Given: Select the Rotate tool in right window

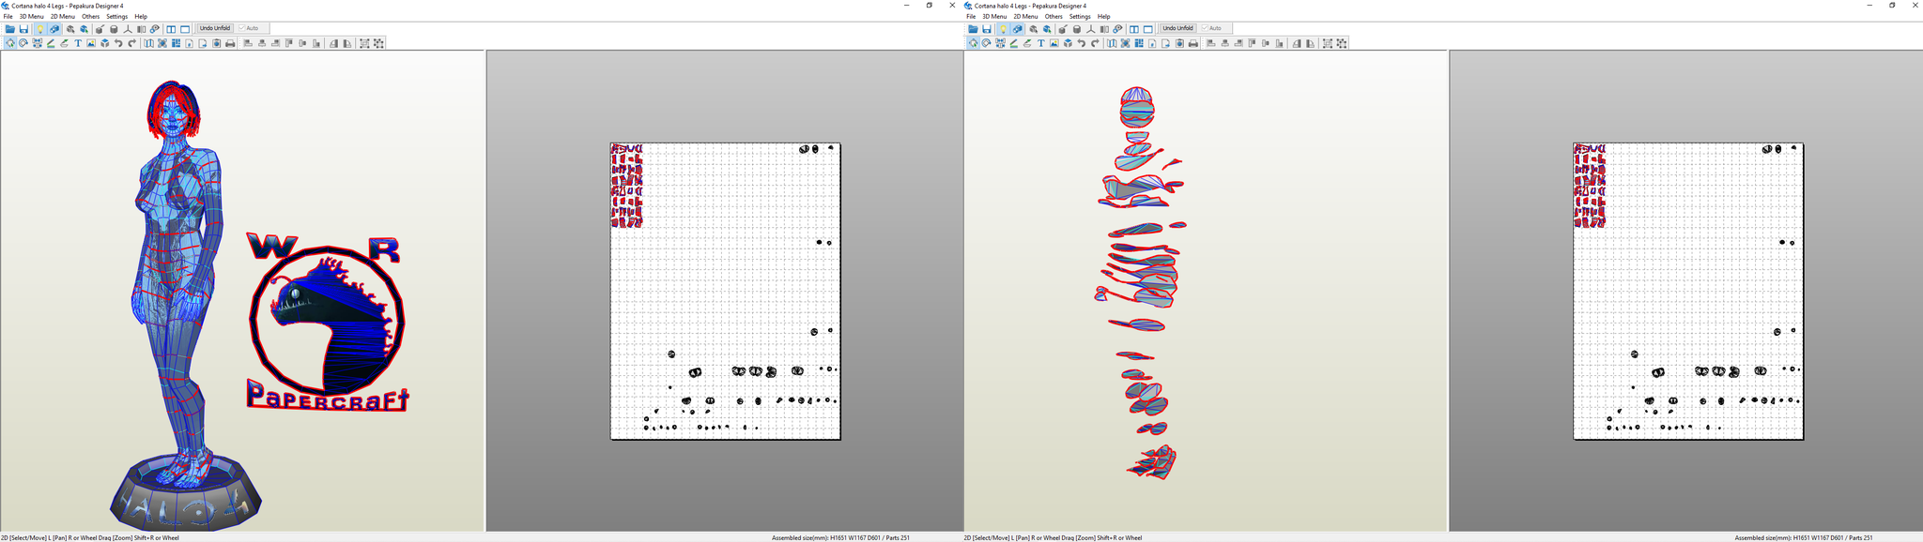Looking at the screenshot, I should [x=987, y=43].
